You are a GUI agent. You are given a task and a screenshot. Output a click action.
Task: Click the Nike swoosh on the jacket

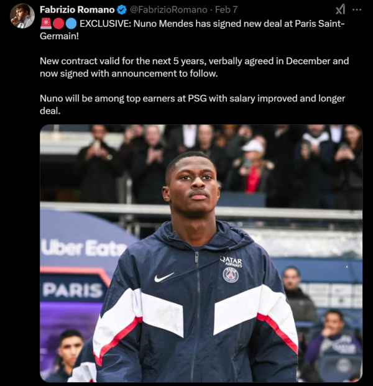(164, 277)
